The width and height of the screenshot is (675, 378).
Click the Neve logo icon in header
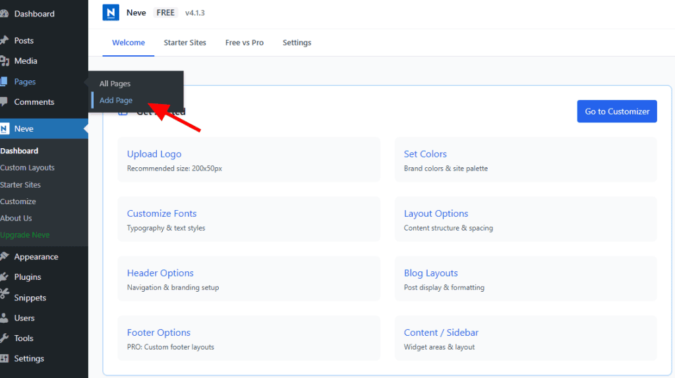[x=111, y=13]
